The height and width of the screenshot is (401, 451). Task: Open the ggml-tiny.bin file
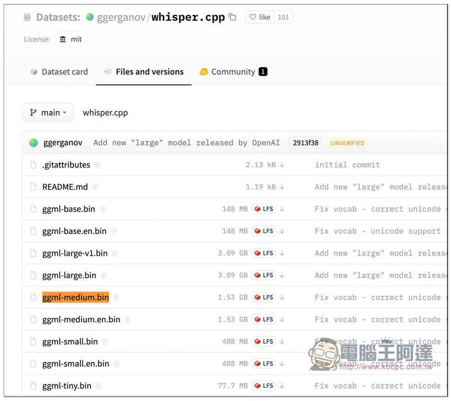tap(67, 386)
